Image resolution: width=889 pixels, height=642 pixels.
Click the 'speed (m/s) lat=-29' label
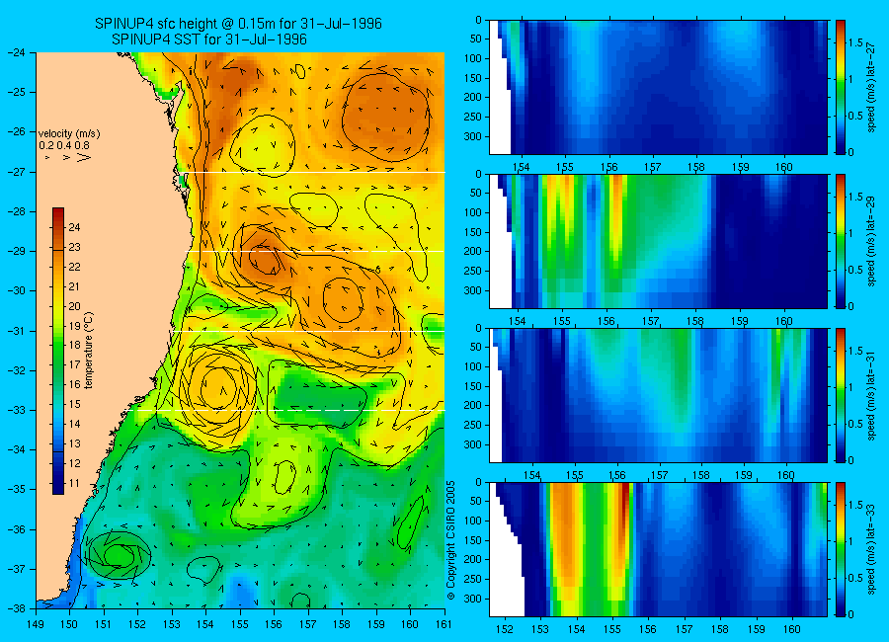pyautogui.click(x=871, y=242)
